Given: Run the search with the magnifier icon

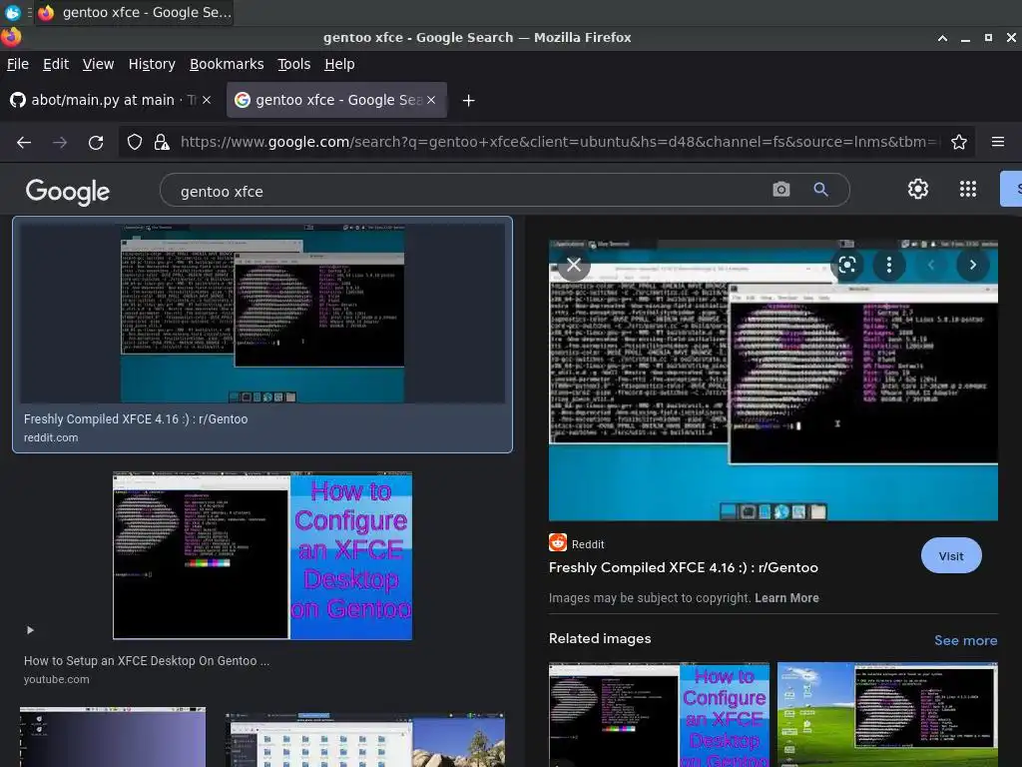Looking at the screenshot, I should click(x=820, y=189).
